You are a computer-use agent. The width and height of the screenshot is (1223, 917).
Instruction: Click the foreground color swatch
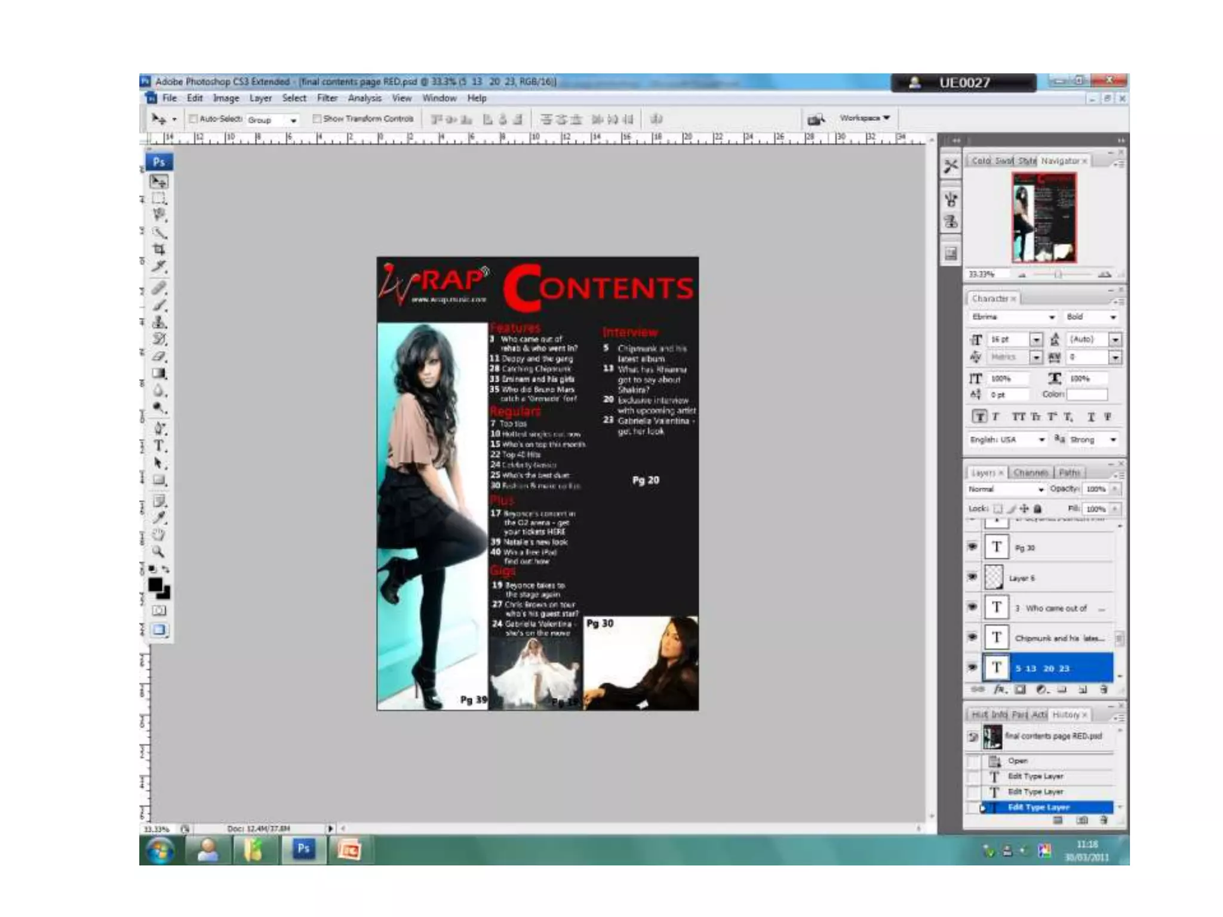(x=155, y=585)
